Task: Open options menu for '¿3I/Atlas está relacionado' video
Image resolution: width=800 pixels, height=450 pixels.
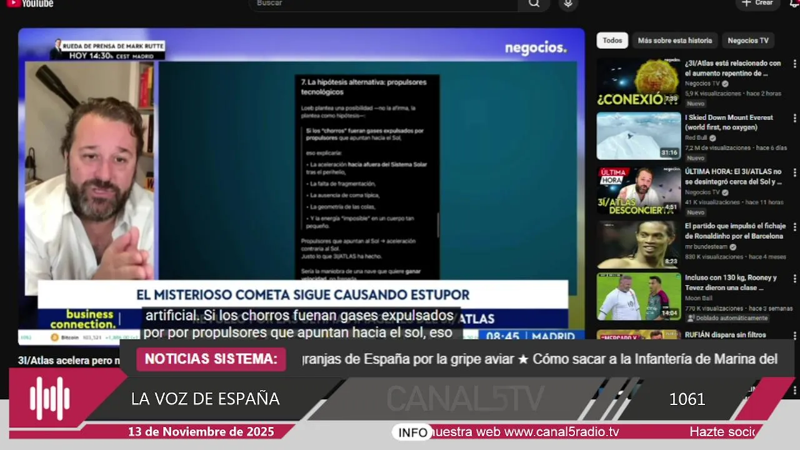Action: point(794,64)
